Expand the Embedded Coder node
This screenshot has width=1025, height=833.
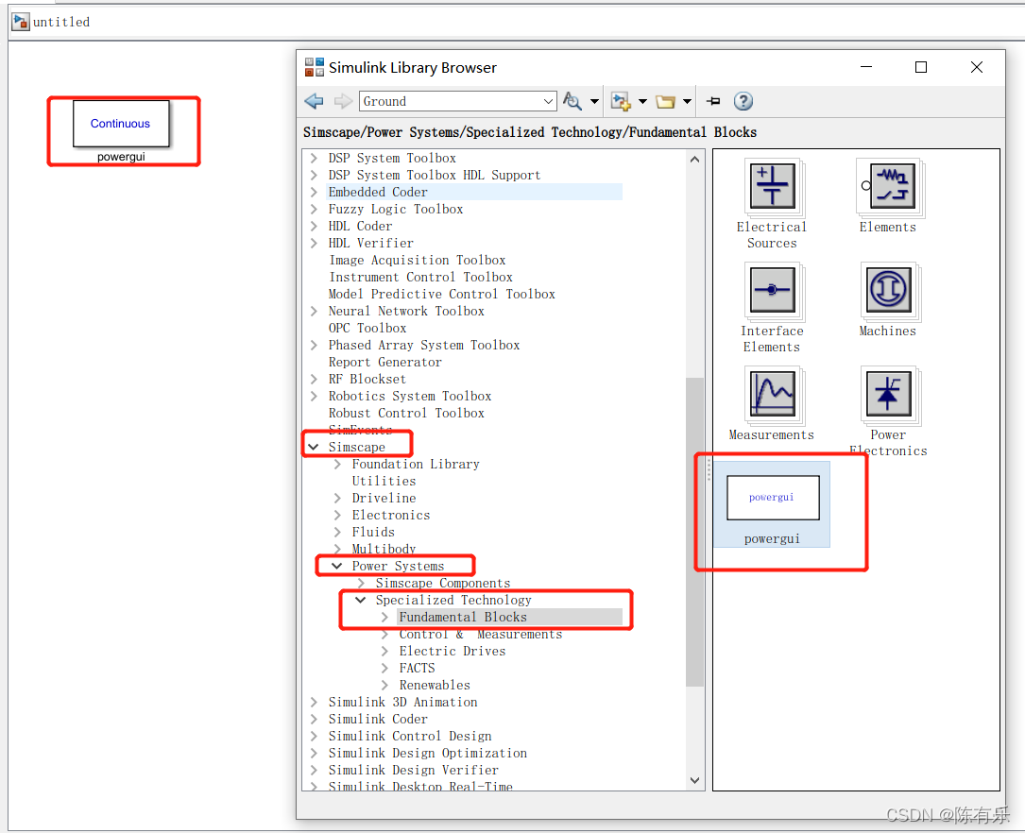(314, 192)
